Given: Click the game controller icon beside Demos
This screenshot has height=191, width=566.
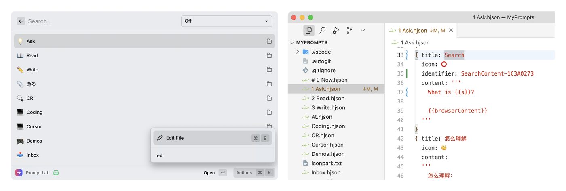Looking at the screenshot, I should point(20,141).
